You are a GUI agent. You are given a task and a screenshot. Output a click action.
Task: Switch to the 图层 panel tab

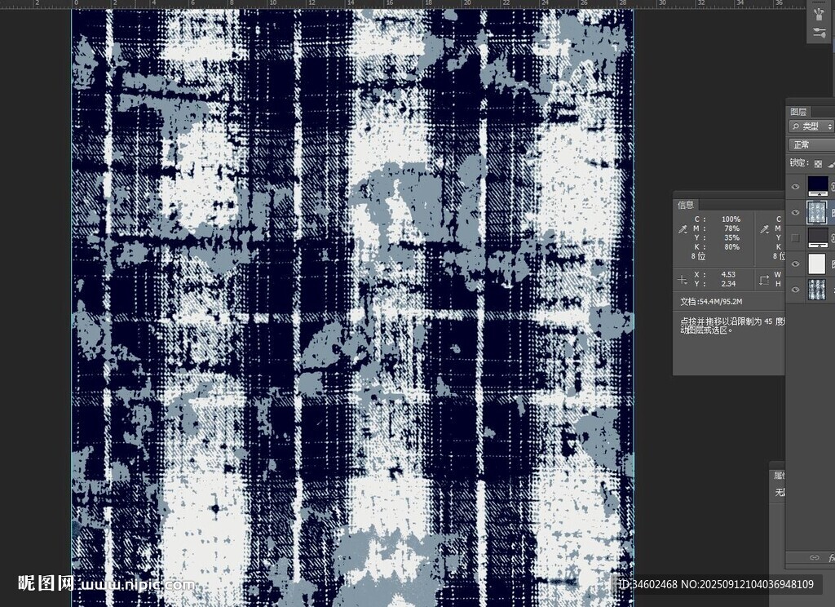798,112
